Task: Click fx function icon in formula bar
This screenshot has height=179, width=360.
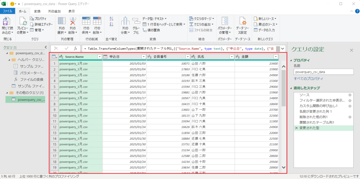Action: coord(75,48)
